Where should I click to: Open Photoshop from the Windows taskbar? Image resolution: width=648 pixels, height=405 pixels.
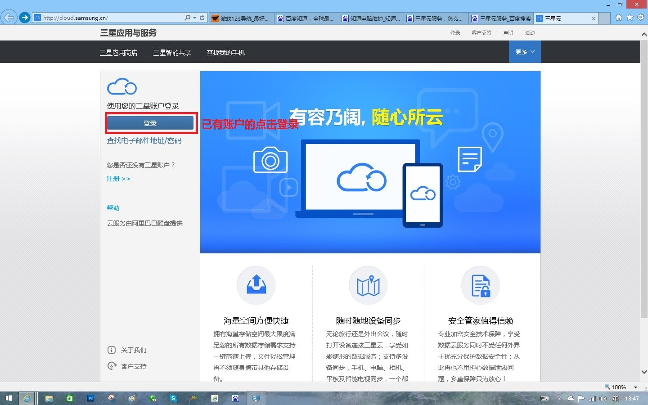pos(90,398)
